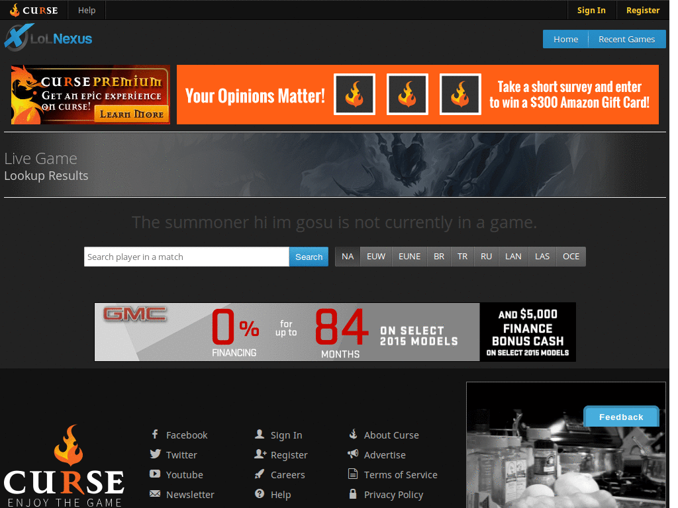678x508 pixels.
Task: Click the Terms of Service document icon
Action: (353, 474)
